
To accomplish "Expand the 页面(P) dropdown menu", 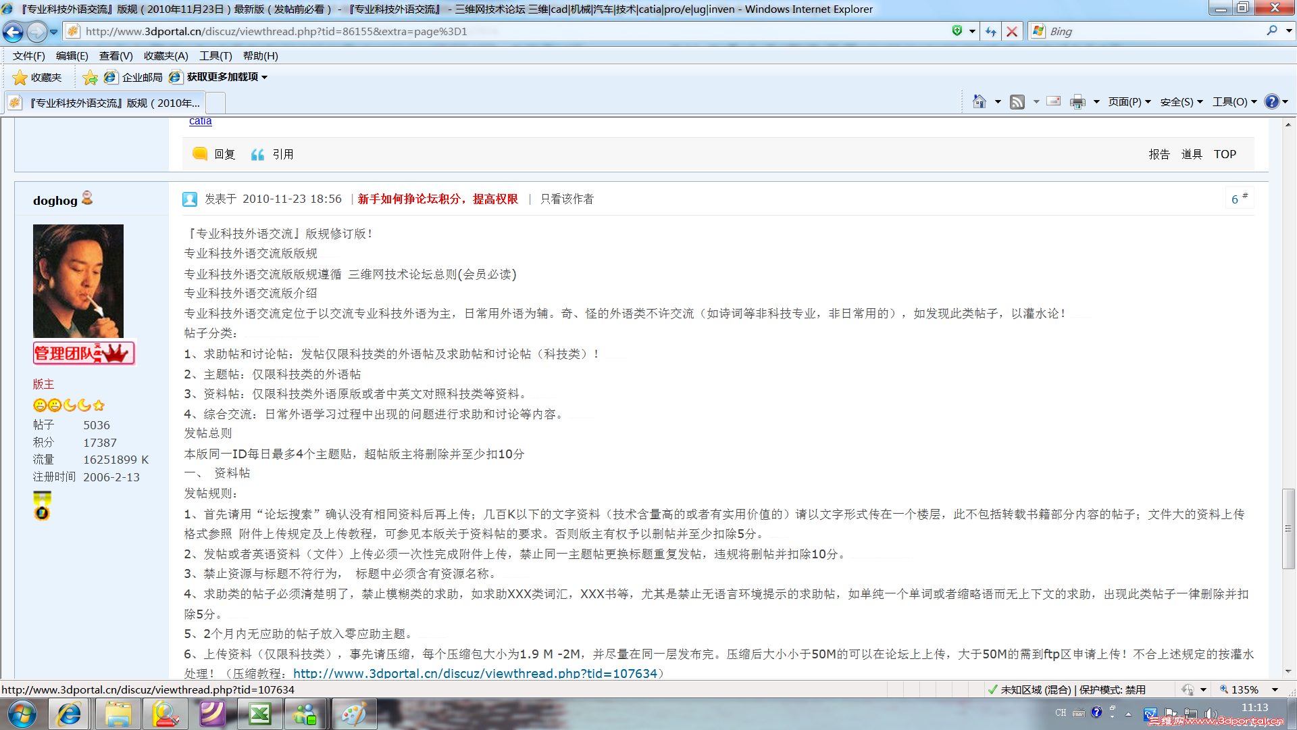I will [1129, 101].
